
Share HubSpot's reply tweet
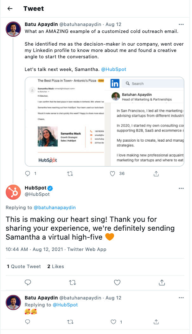tap(162, 282)
